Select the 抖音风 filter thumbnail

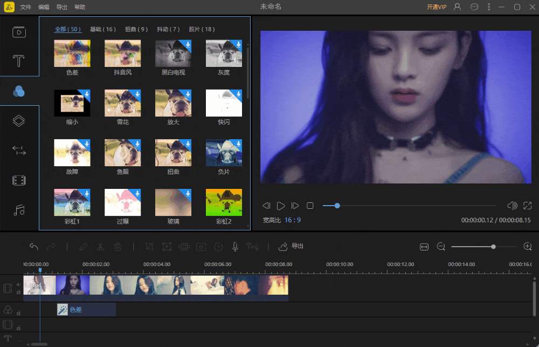pyautogui.click(x=123, y=53)
